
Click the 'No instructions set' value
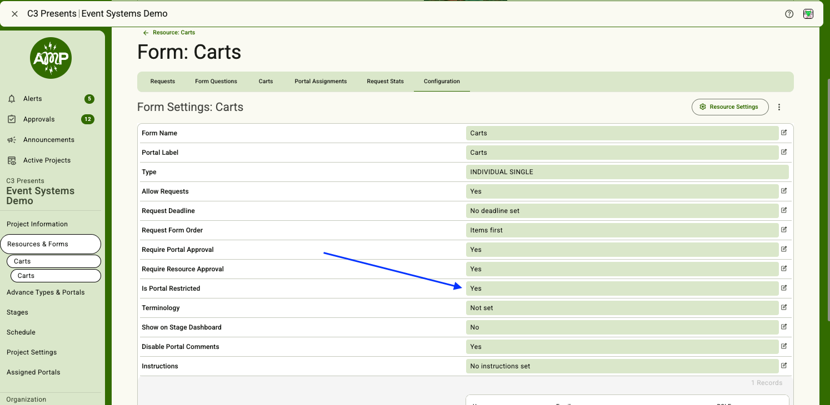pos(622,366)
